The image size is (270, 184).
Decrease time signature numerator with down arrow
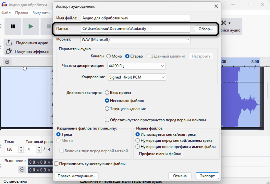[39, 151]
